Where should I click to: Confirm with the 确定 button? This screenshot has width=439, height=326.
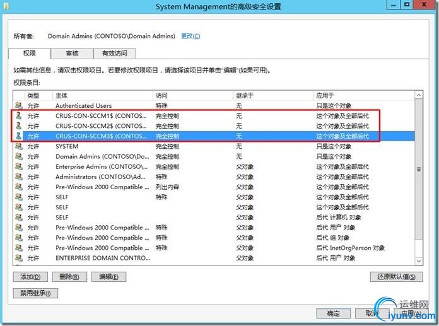tap(333, 313)
